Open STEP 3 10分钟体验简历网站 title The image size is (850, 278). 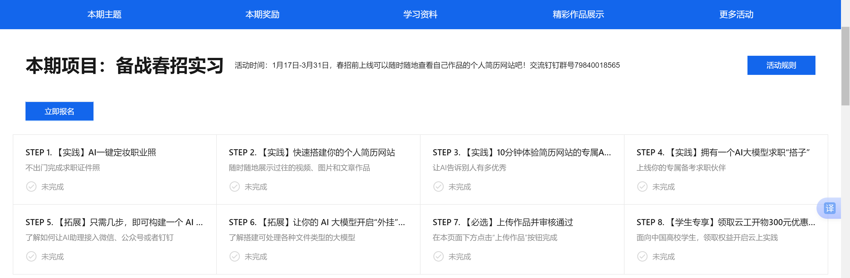522,152
